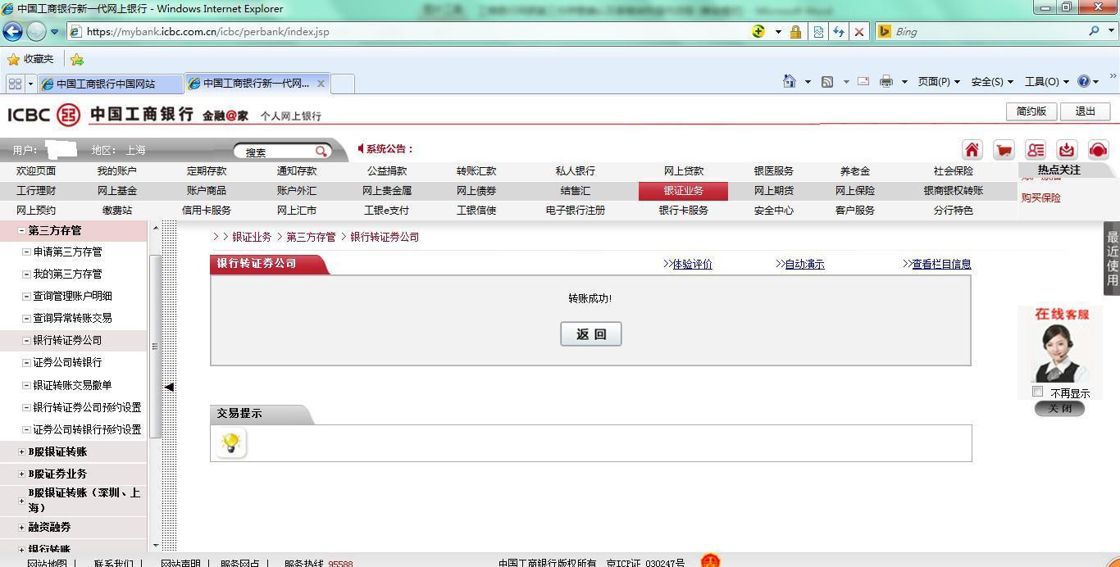Open the 工具(O) dropdown menu
The width and height of the screenshot is (1120, 567).
click(1047, 81)
